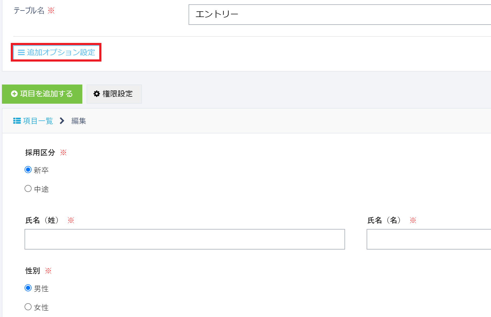491x317 pixels.
Task: Navigate to 項目一覧 via the breadcrumb
Action: coord(38,121)
